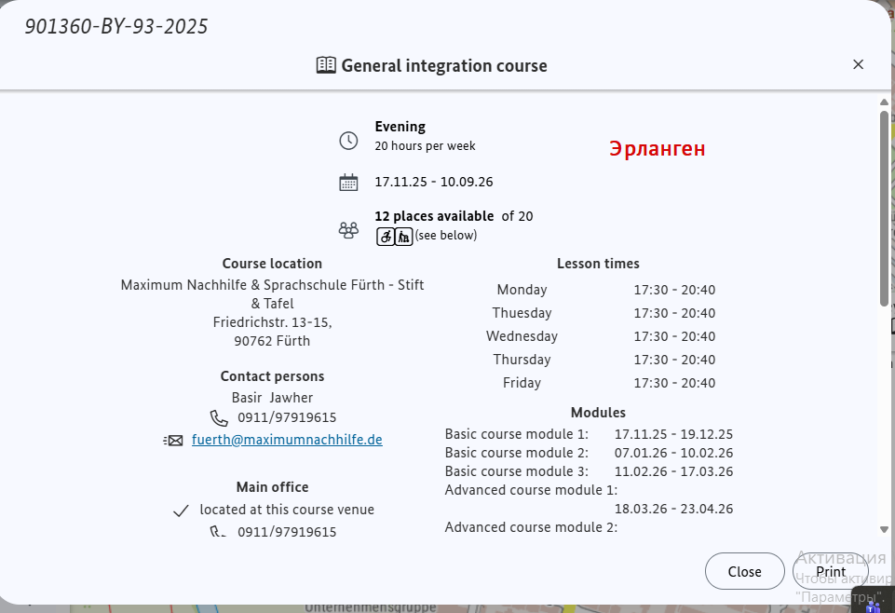Click the date range 18.03.26 - 23.04.26
The image size is (895, 613).
pyautogui.click(x=673, y=509)
